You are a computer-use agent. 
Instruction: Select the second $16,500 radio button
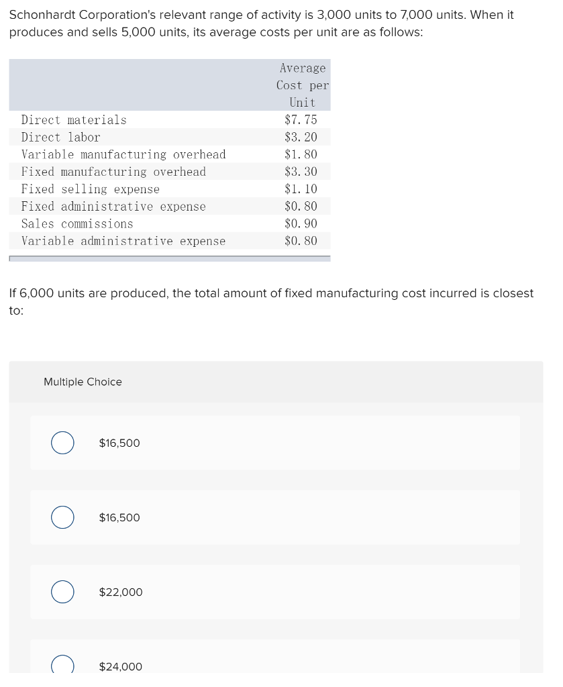pyautogui.click(x=62, y=518)
